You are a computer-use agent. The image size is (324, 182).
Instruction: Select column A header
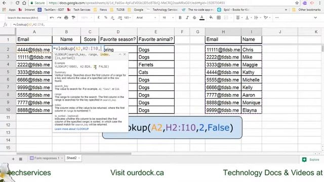tap(34, 32)
